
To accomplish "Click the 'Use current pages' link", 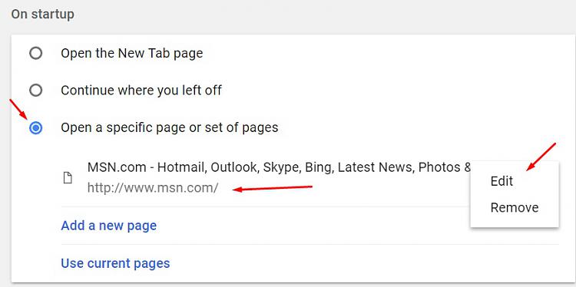I will tap(115, 263).
